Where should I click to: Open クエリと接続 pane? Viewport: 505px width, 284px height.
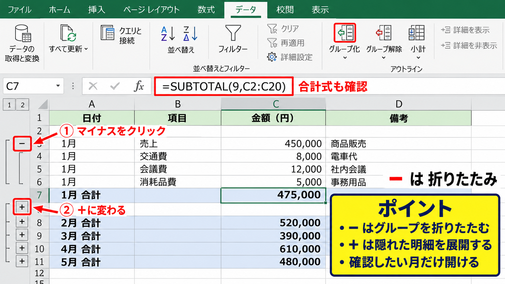121,35
